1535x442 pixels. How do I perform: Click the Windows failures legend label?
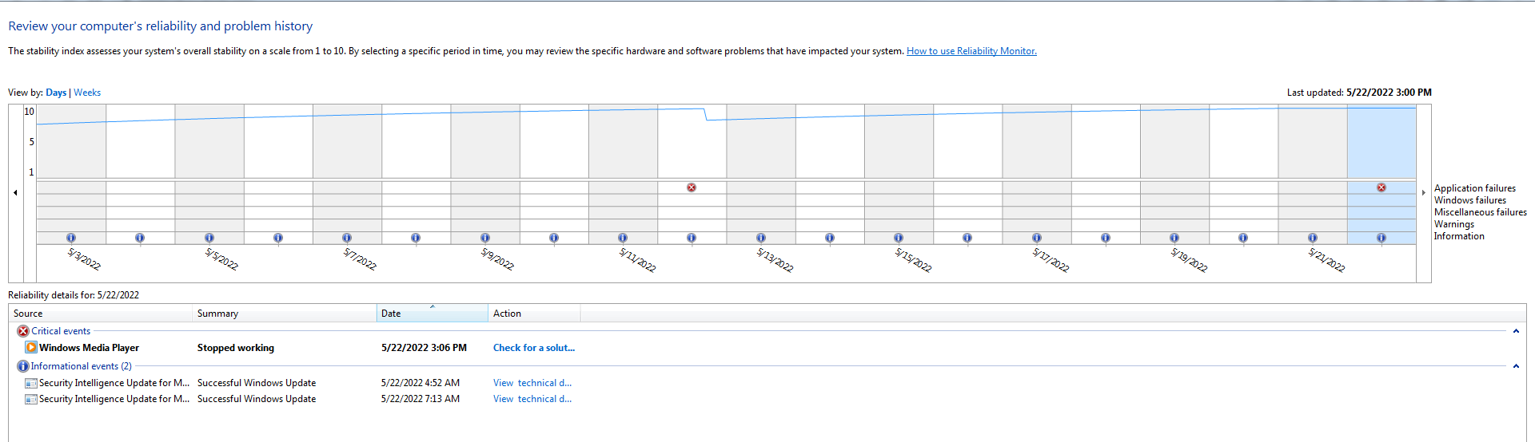coord(1469,200)
